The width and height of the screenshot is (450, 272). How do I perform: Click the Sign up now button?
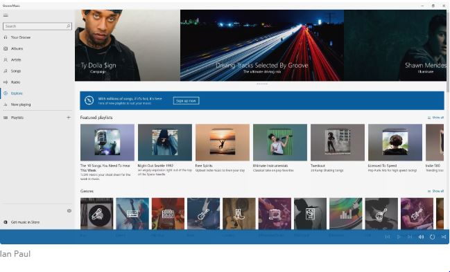tap(186, 100)
